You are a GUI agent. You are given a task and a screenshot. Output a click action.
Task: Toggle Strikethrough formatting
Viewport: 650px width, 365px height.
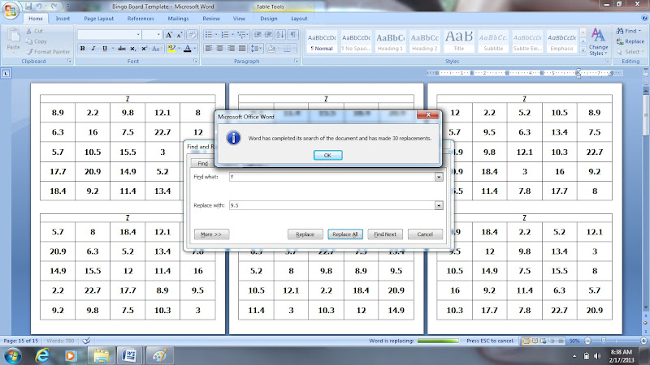121,49
